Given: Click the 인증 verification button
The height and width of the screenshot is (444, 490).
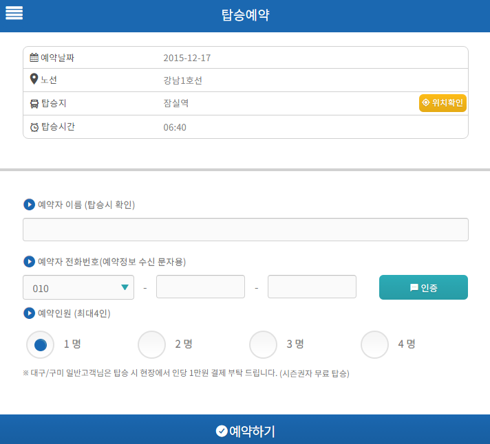Looking at the screenshot, I should click(x=423, y=287).
